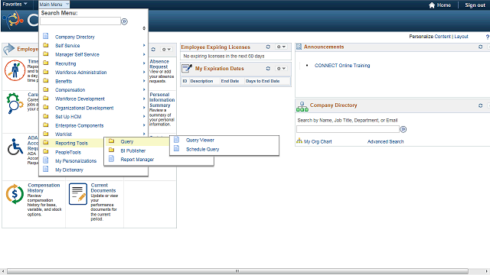The height and width of the screenshot is (275, 490).
Task: Refresh the Company Directory pagelet
Action: tap(480, 105)
